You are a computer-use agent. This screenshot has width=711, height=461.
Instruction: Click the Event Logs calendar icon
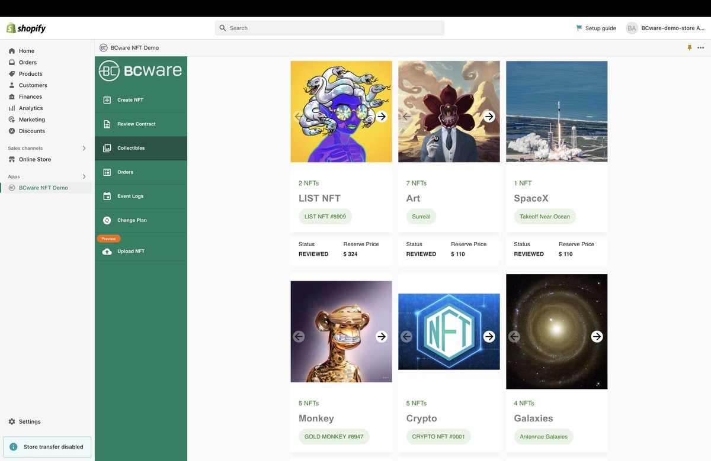pyautogui.click(x=107, y=196)
